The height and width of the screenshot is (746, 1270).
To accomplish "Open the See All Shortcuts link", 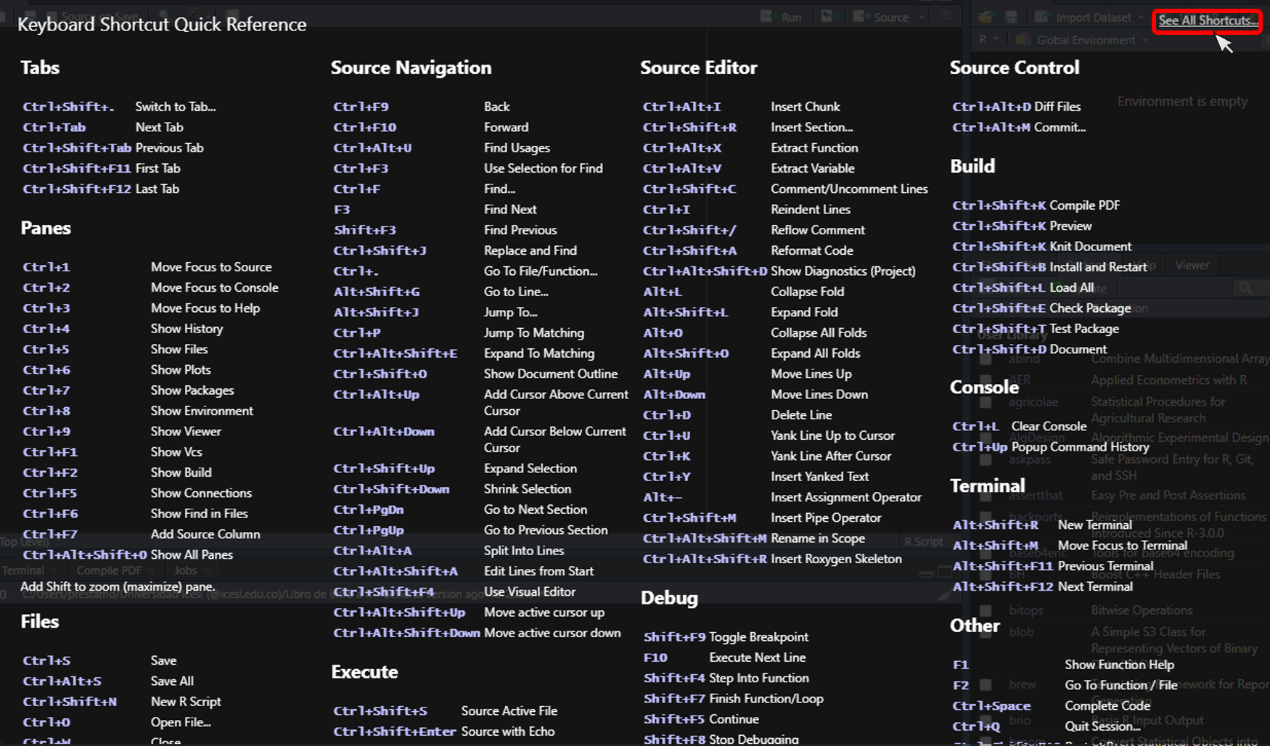I will tap(1207, 20).
